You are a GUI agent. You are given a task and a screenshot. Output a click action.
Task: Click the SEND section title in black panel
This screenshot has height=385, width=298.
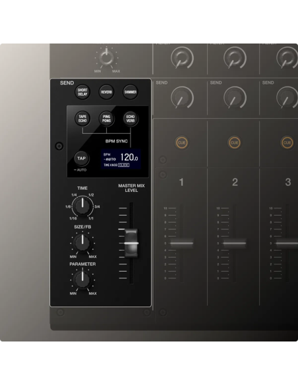coord(67,83)
